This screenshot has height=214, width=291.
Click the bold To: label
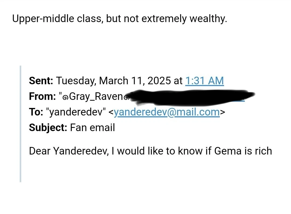[x=36, y=112]
